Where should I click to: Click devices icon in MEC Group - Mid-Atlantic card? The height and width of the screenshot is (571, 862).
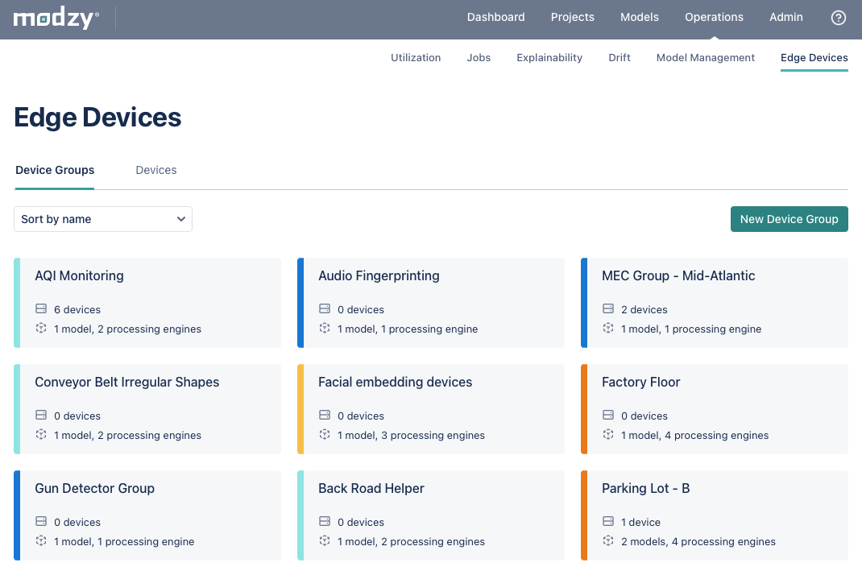click(x=608, y=309)
